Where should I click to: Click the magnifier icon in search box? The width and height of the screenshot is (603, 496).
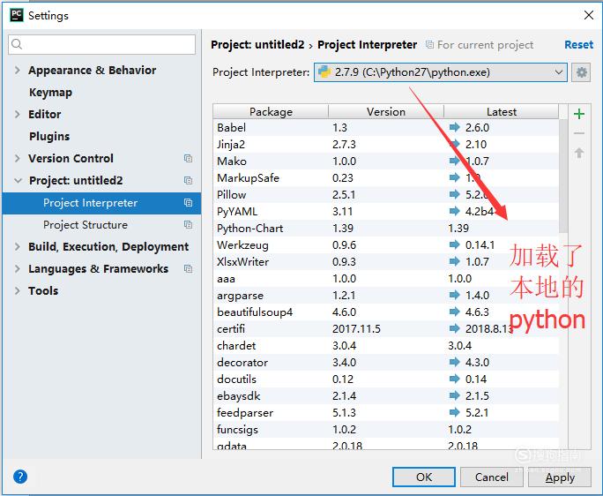point(17,44)
